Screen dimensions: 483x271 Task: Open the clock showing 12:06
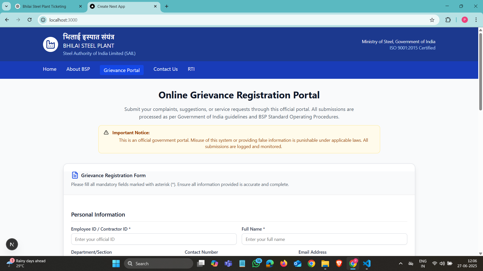pyautogui.click(x=467, y=263)
